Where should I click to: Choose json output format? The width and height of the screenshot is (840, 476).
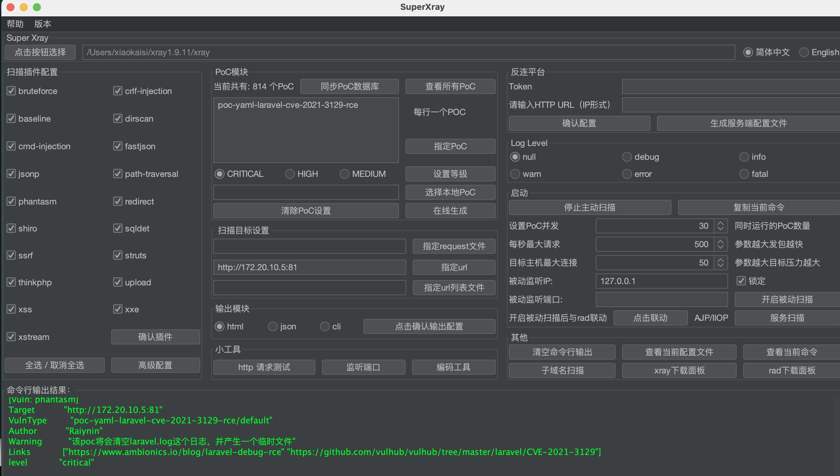273,326
